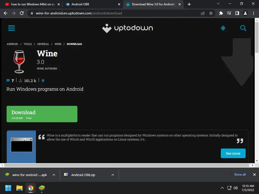The width and height of the screenshot is (259, 194).
Task: Click the horizontal scrollbar thumb
Action: point(127,165)
